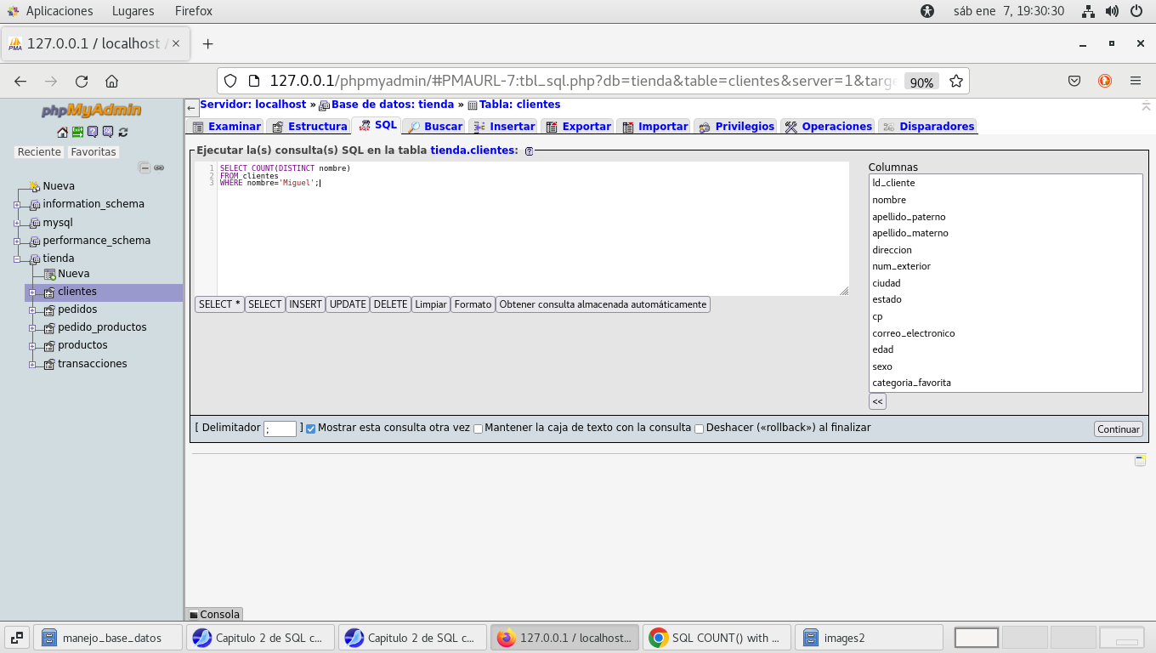Open the console settings icon at right

pos(1140,460)
